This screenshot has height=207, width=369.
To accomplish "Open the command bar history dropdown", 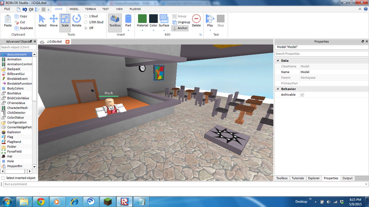I will tap(366, 184).
